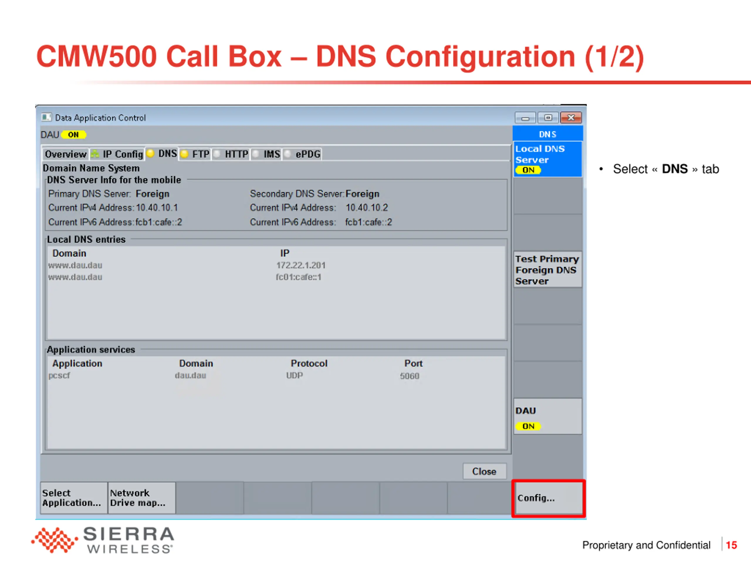
Task: Switch to the FTP tab
Action: click(195, 154)
